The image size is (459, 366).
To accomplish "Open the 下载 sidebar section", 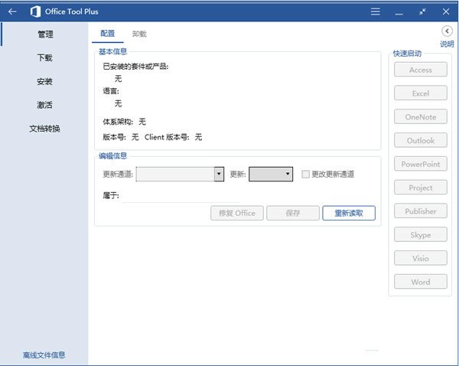I will [45, 57].
